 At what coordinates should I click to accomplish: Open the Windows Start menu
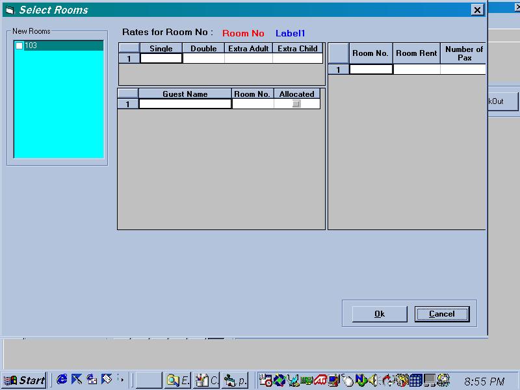25,380
